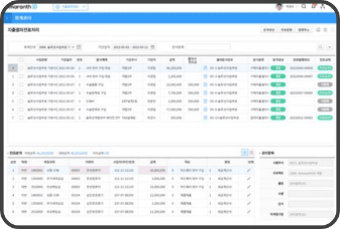
Task: Check the checkbox in the first grid row
Action: coord(21,68)
